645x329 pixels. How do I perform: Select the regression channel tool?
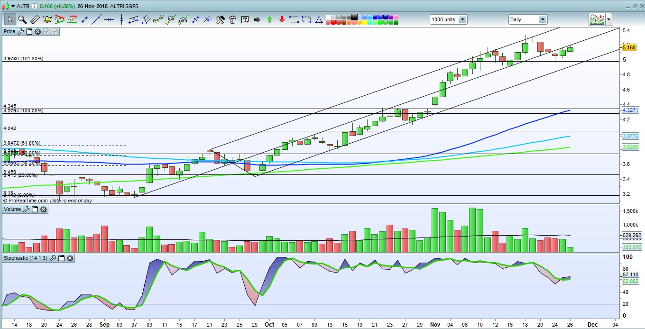coord(158,19)
